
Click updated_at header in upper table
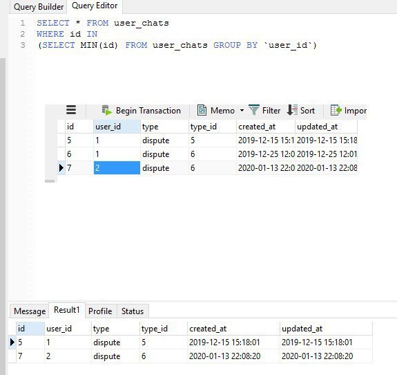[327, 127]
